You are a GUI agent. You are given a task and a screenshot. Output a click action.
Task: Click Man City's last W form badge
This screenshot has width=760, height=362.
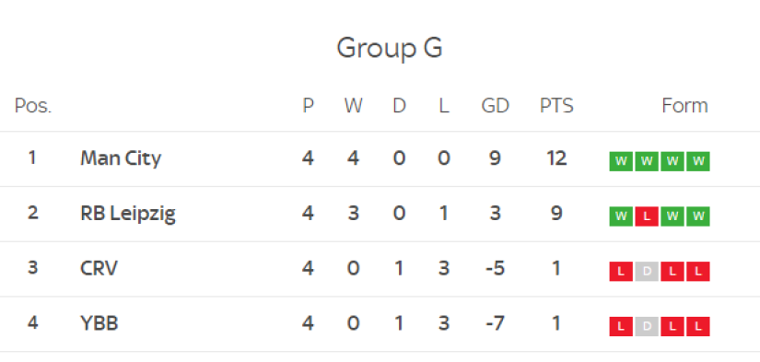pyautogui.click(x=698, y=162)
